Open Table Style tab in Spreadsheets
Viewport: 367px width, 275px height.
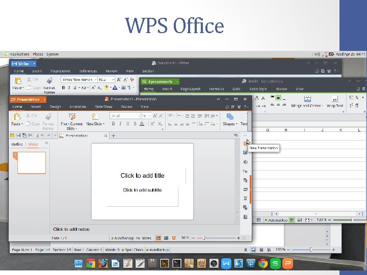(258, 89)
